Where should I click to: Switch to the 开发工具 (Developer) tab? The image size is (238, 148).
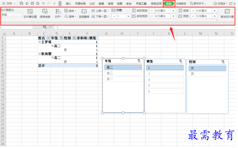pos(141,4)
